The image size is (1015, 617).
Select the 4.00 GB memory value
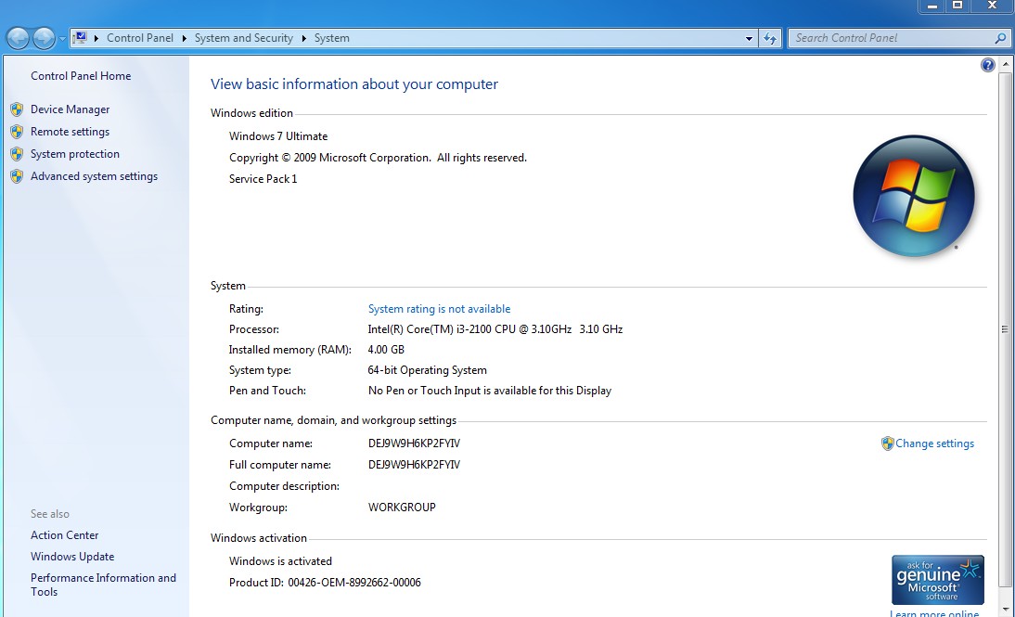[x=386, y=350]
